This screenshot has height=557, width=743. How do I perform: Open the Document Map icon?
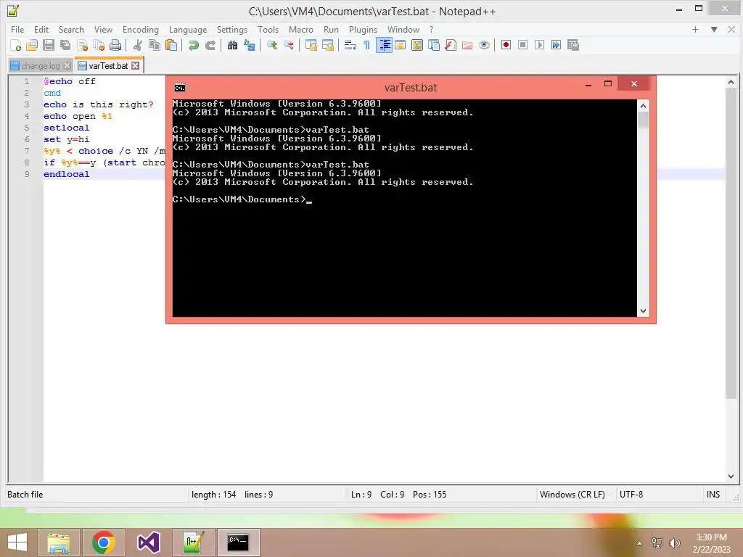click(417, 45)
